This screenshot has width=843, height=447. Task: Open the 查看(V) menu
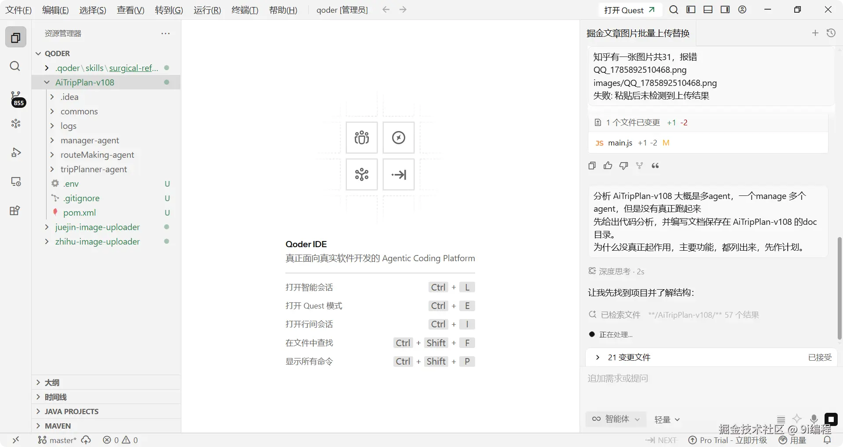point(130,10)
